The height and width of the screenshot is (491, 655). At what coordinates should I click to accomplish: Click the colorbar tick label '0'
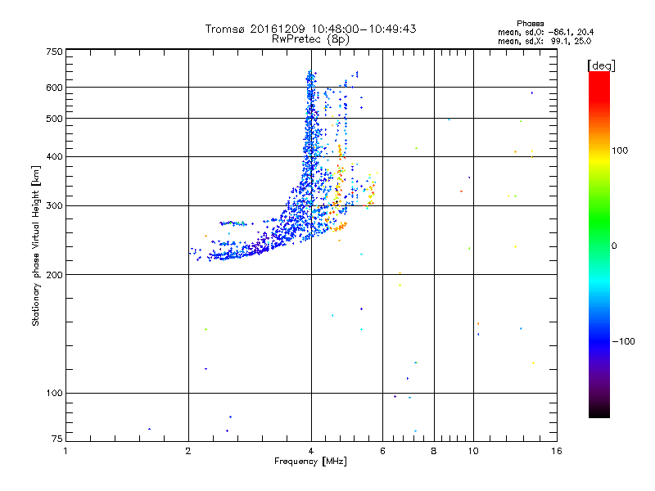614,246
